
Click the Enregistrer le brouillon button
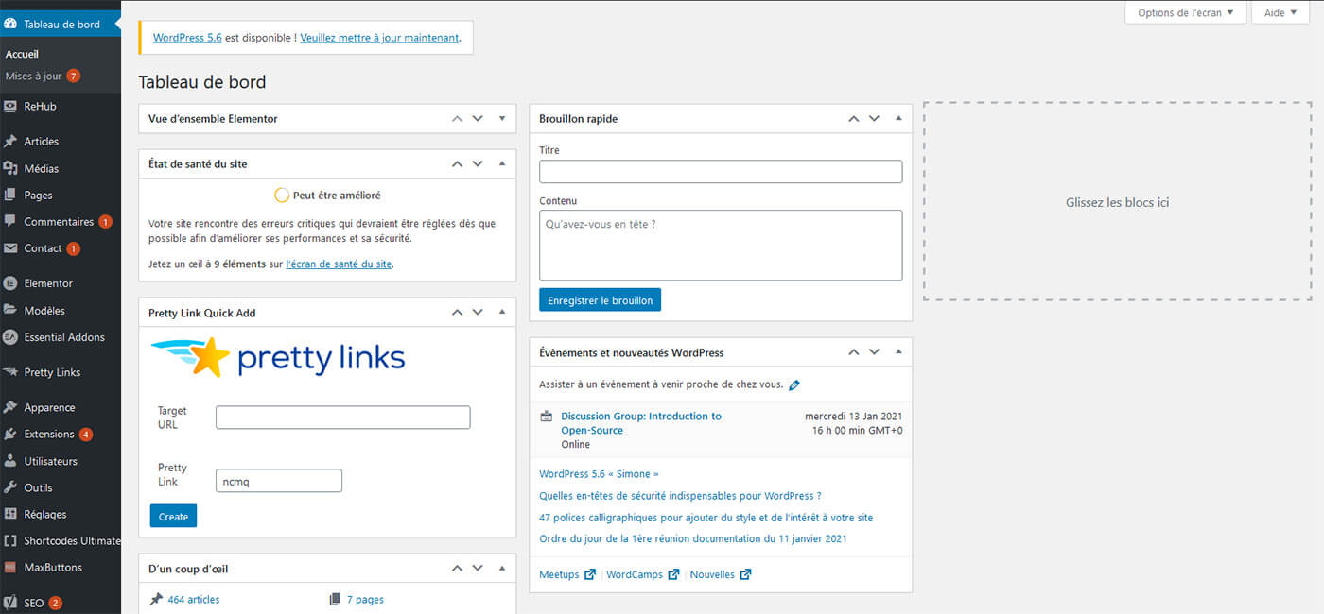tap(601, 300)
